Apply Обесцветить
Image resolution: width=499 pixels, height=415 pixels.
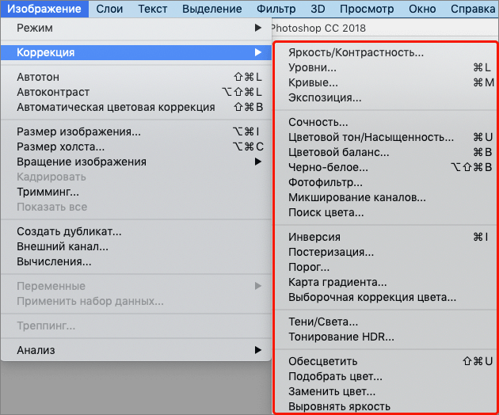tap(386, 361)
